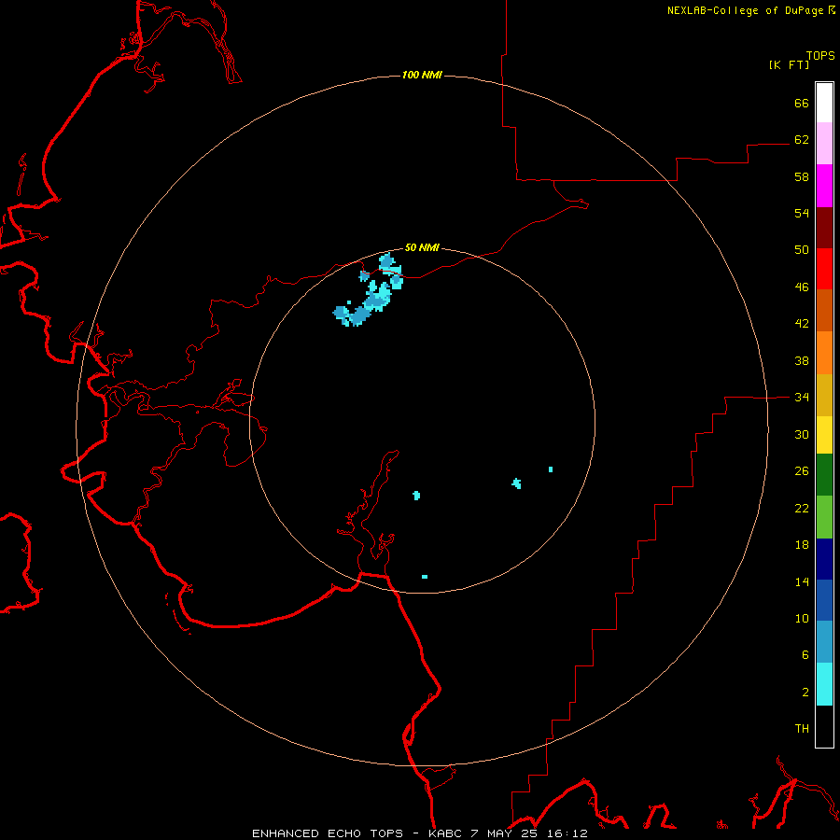Click the gold legend segment

click(824, 395)
